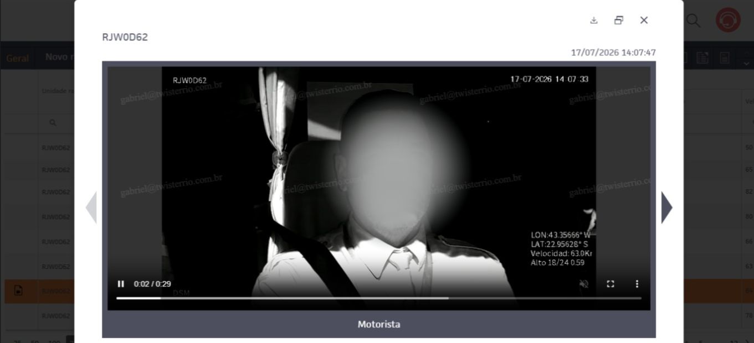The height and width of the screenshot is (343, 754).
Task: Click the video playback time 0:02 / 0:29
Action: (152, 284)
